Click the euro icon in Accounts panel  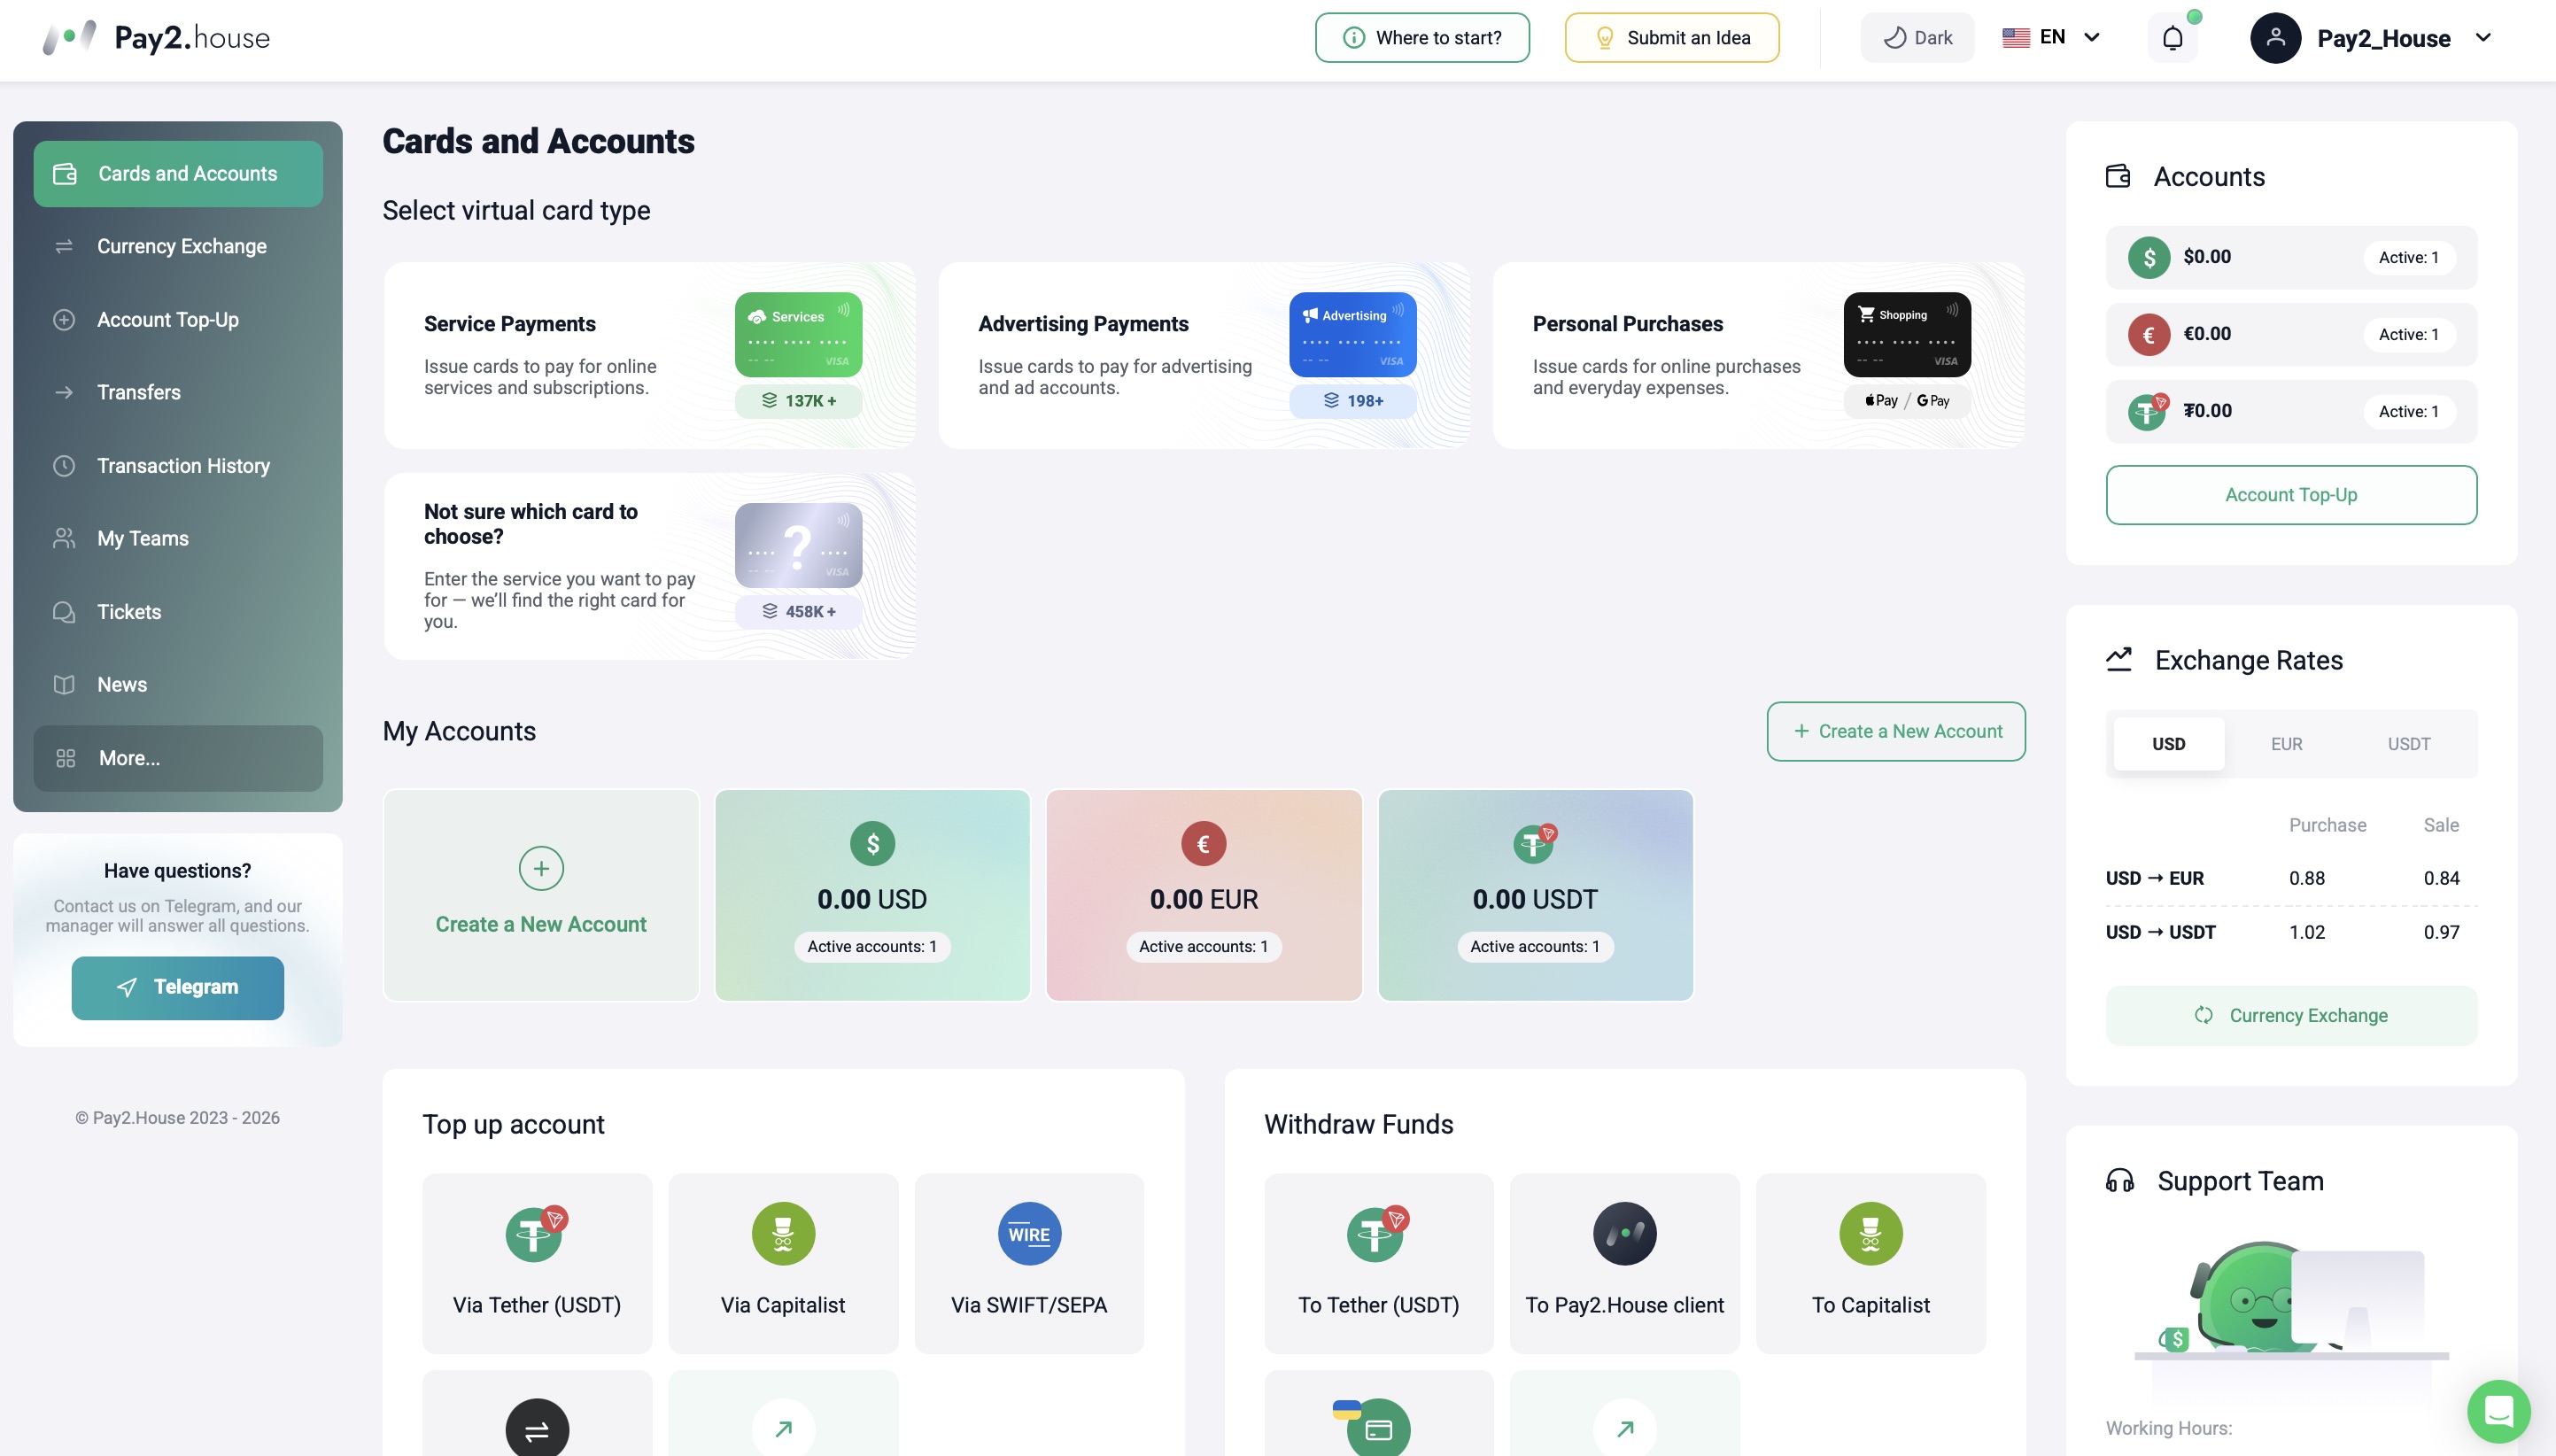(x=2148, y=334)
